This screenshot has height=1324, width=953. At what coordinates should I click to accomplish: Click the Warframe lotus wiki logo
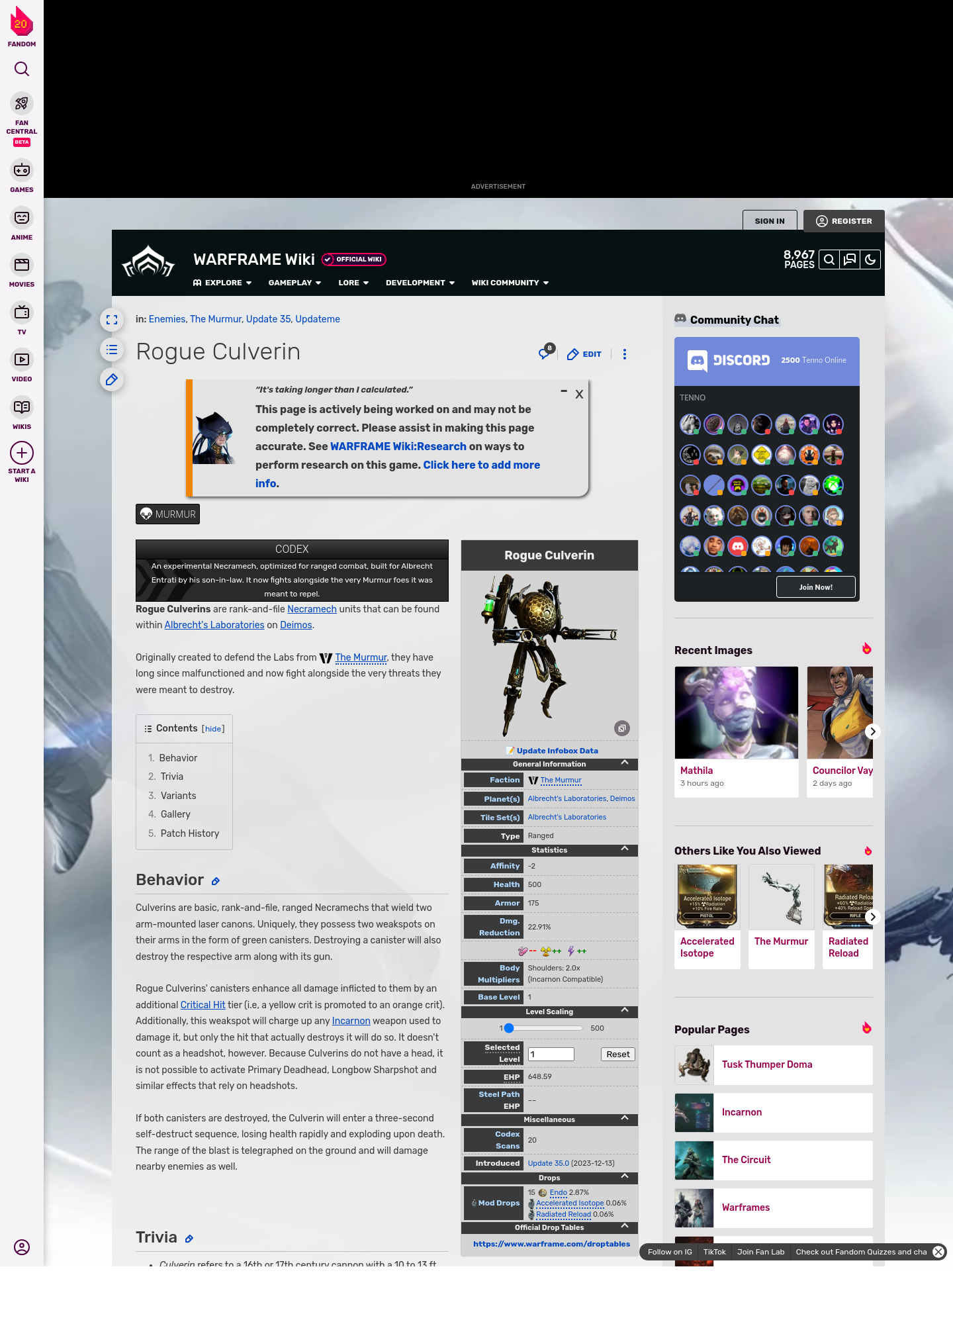coord(148,262)
